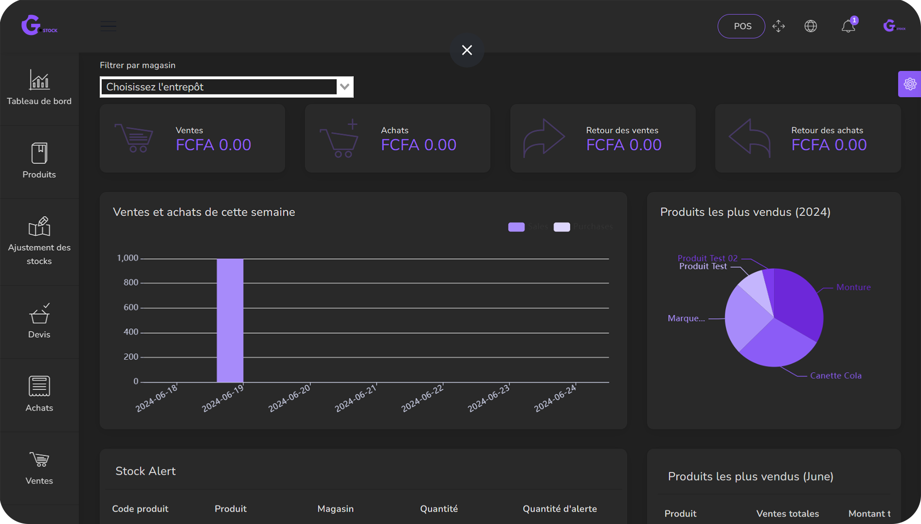This screenshot has height=524, width=921.
Task: Open the settings gear panel
Action: pos(910,84)
